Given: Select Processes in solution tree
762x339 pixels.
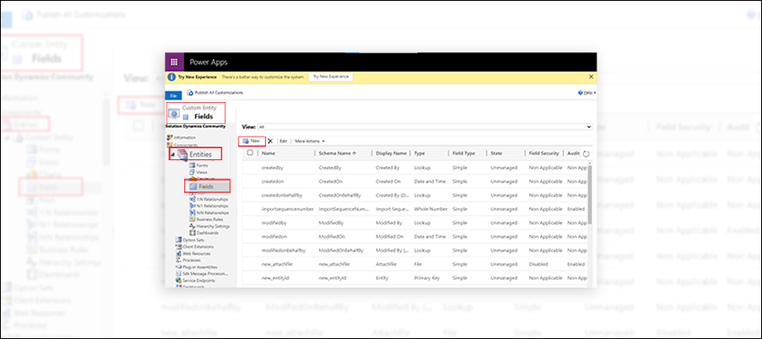Looking at the screenshot, I should point(188,260).
